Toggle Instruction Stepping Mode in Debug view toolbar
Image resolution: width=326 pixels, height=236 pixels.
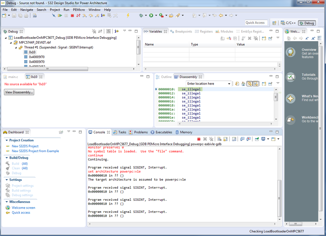click(x=116, y=31)
